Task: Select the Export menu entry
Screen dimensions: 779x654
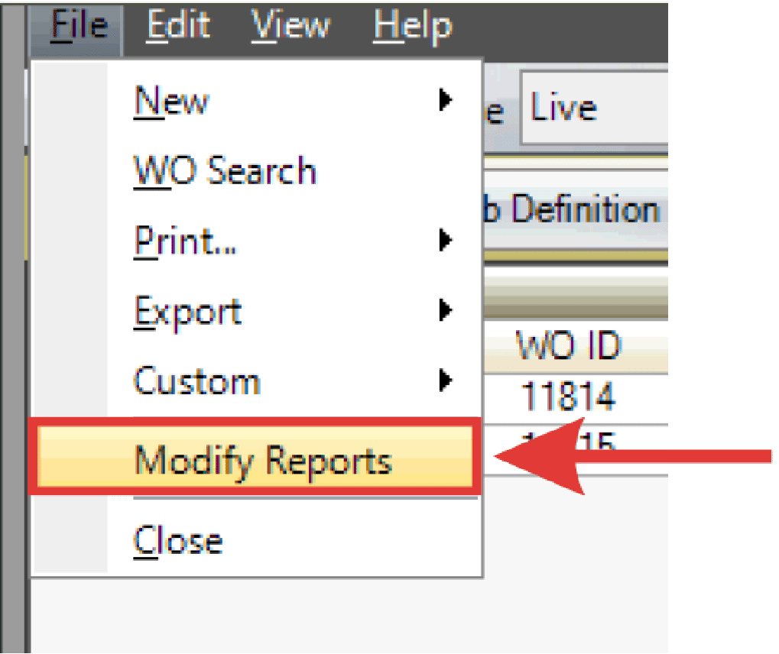Action: click(188, 311)
